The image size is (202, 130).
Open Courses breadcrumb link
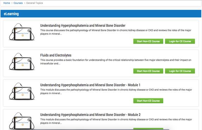pyautogui.click(x=18, y=3)
